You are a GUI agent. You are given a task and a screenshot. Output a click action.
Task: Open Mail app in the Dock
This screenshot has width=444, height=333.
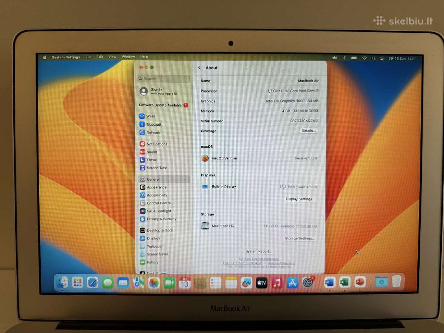(x=123, y=283)
